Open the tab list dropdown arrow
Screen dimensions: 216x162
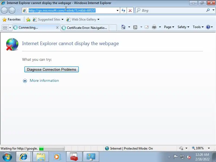point(10,28)
